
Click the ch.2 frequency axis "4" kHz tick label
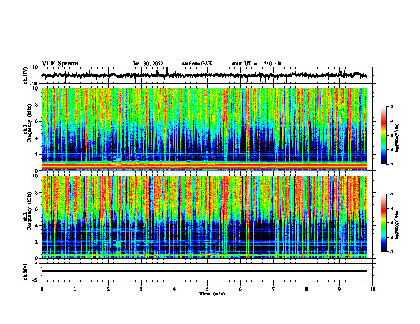pos(37,226)
